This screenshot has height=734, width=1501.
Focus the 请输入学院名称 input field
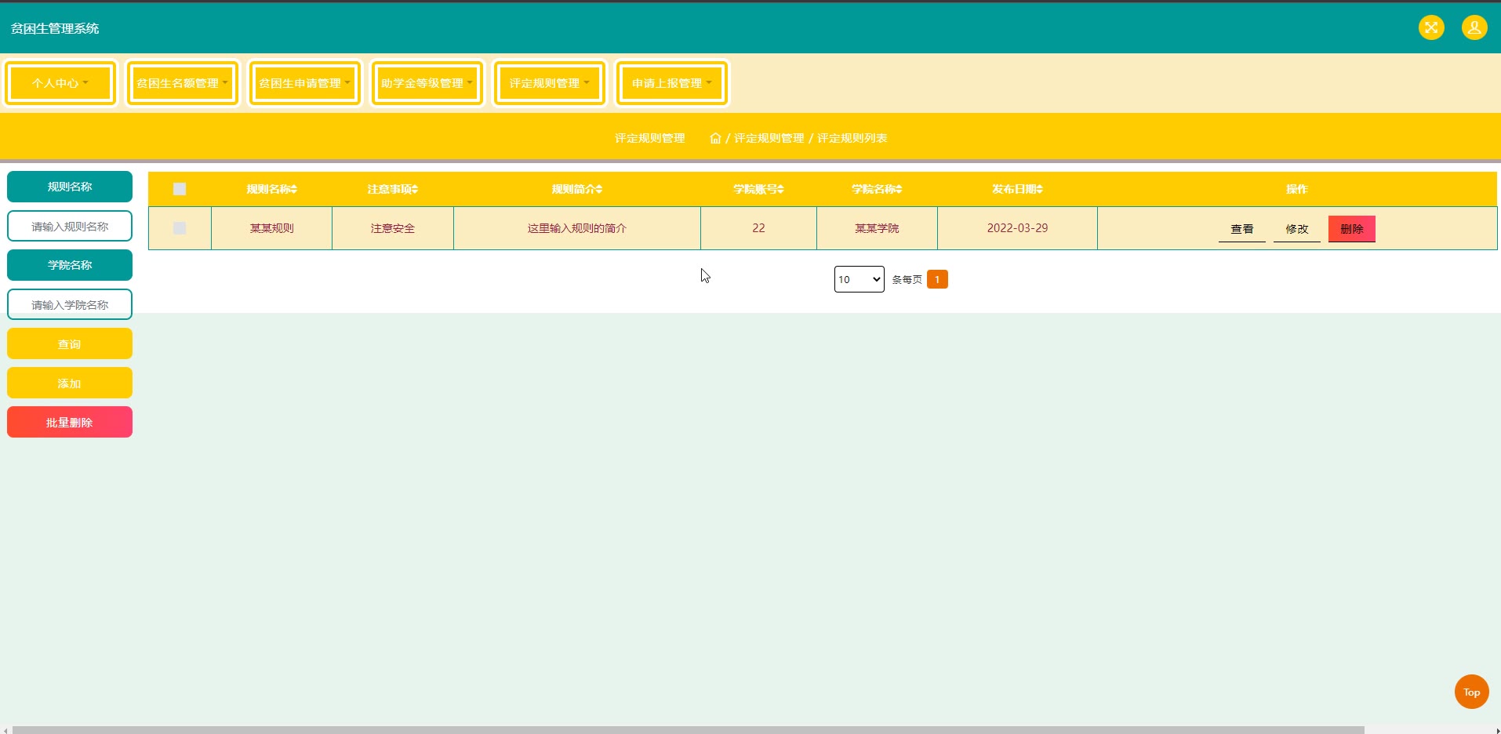(70, 304)
